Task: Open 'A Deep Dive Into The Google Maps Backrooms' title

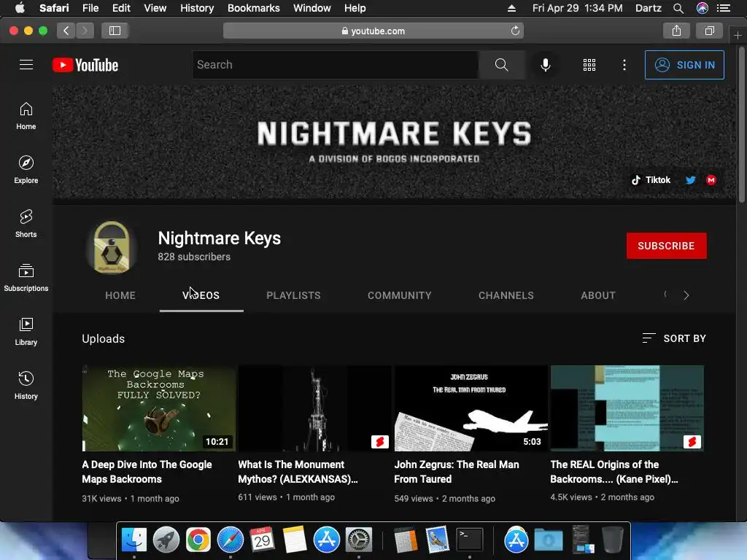Action: point(147,472)
